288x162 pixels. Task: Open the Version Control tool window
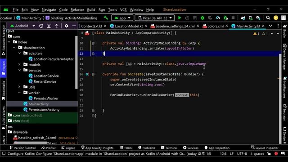point(22,148)
